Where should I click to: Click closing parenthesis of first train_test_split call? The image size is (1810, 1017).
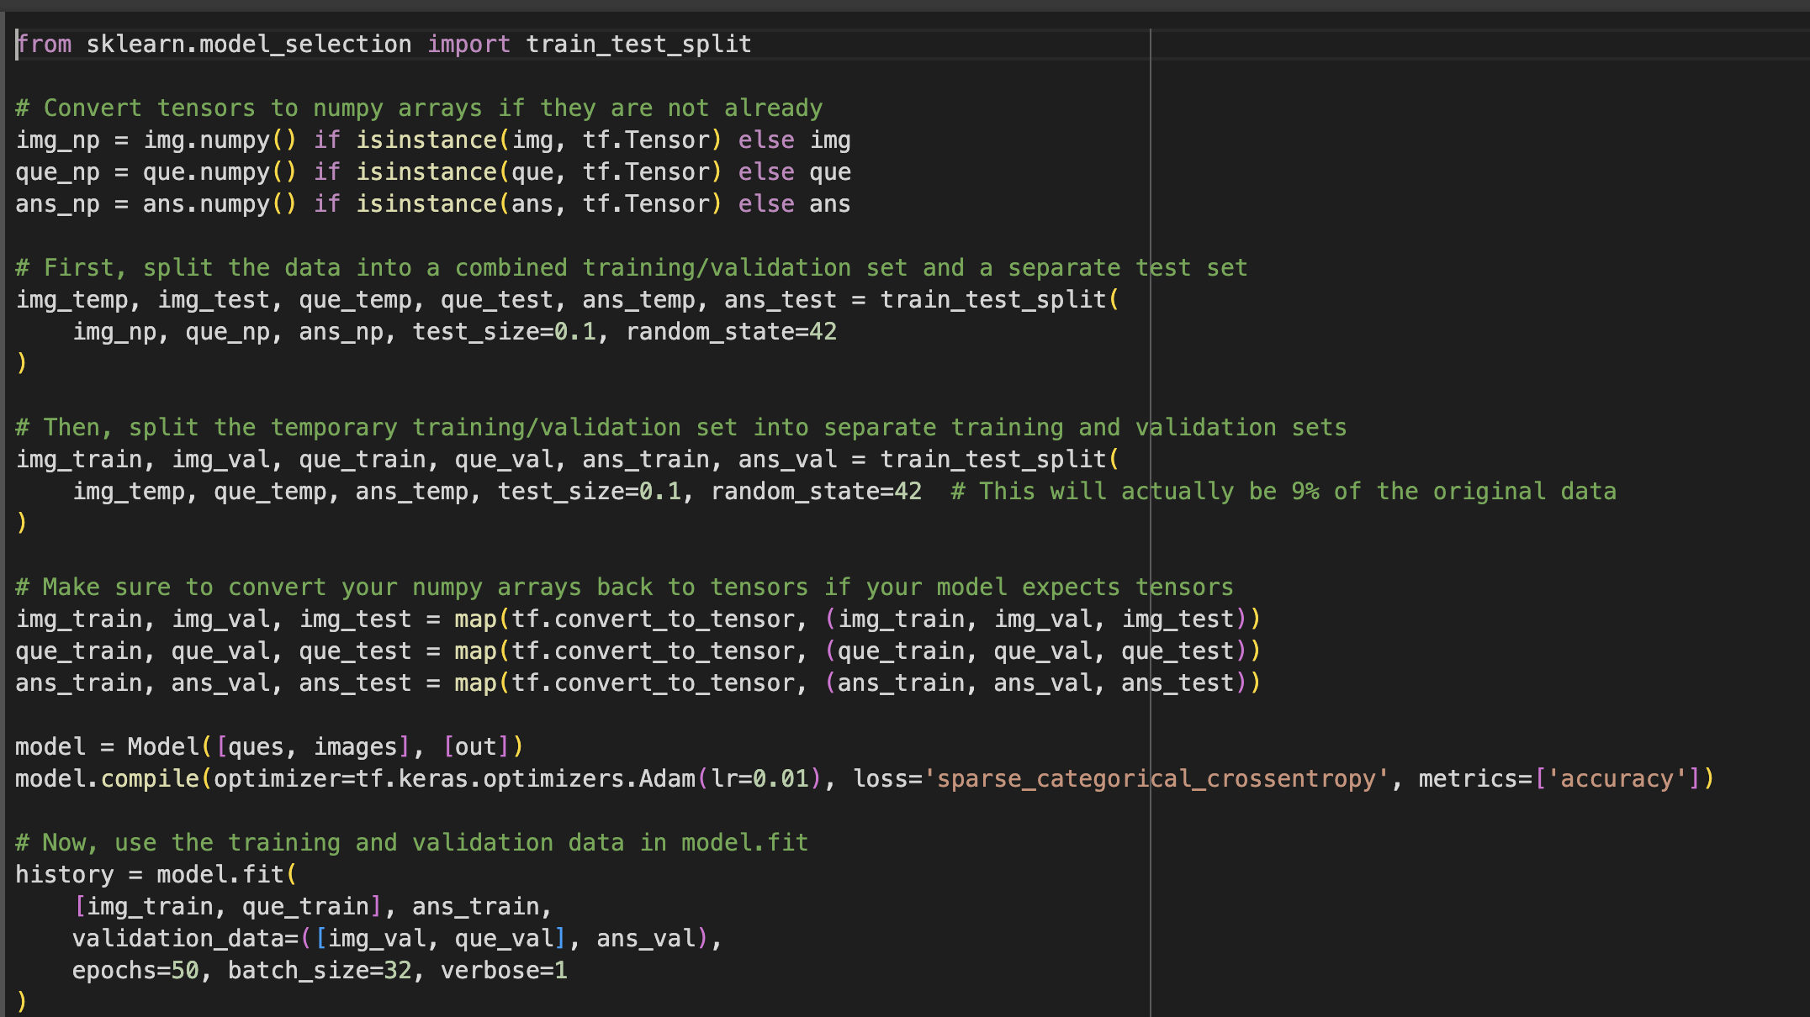(22, 363)
